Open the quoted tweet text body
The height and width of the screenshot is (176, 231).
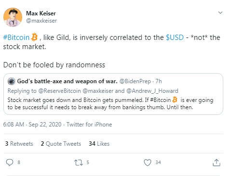110,103
